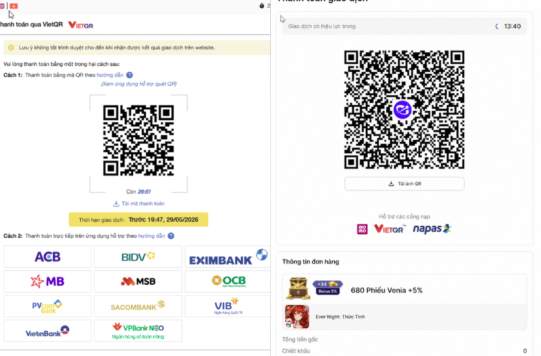Image resolution: width=541 pixels, height=356 pixels.
Task: Click the Tải ảnh QR button
Action: [x=405, y=184]
